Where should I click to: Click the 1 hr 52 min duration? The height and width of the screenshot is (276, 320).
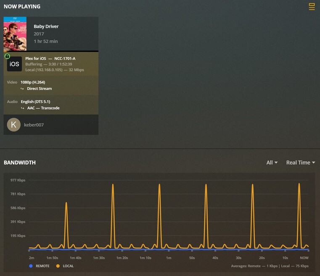pos(46,41)
